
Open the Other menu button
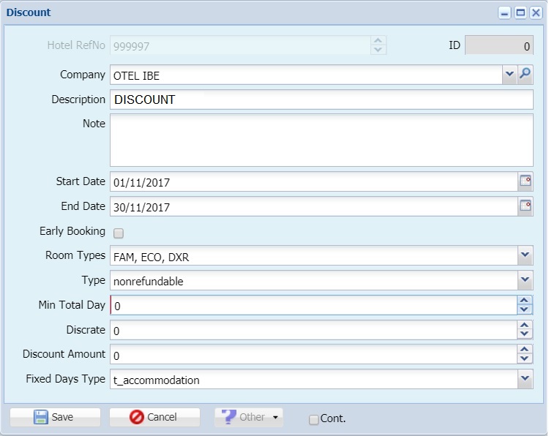tap(249, 417)
